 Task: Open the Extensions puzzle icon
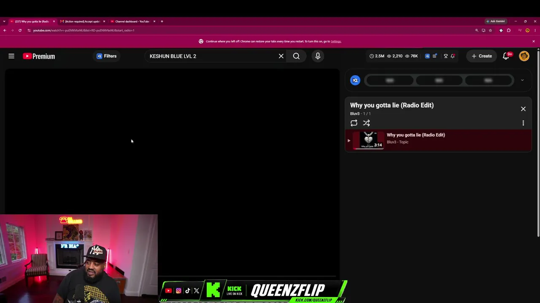[508, 30]
